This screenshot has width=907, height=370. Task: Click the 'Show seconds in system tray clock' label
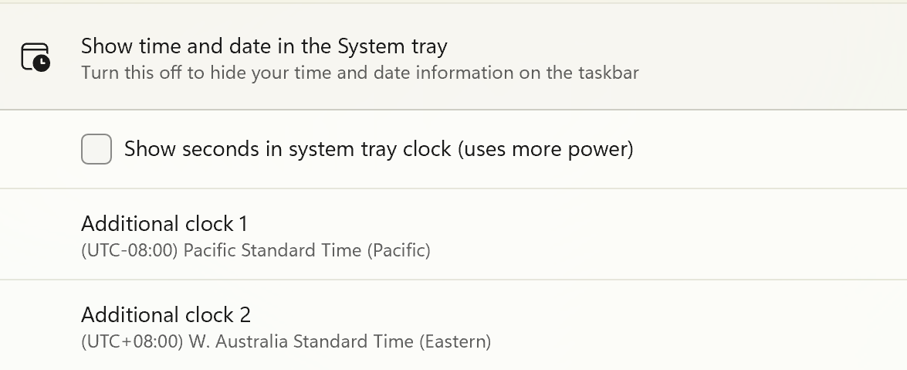tap(287, 149)
